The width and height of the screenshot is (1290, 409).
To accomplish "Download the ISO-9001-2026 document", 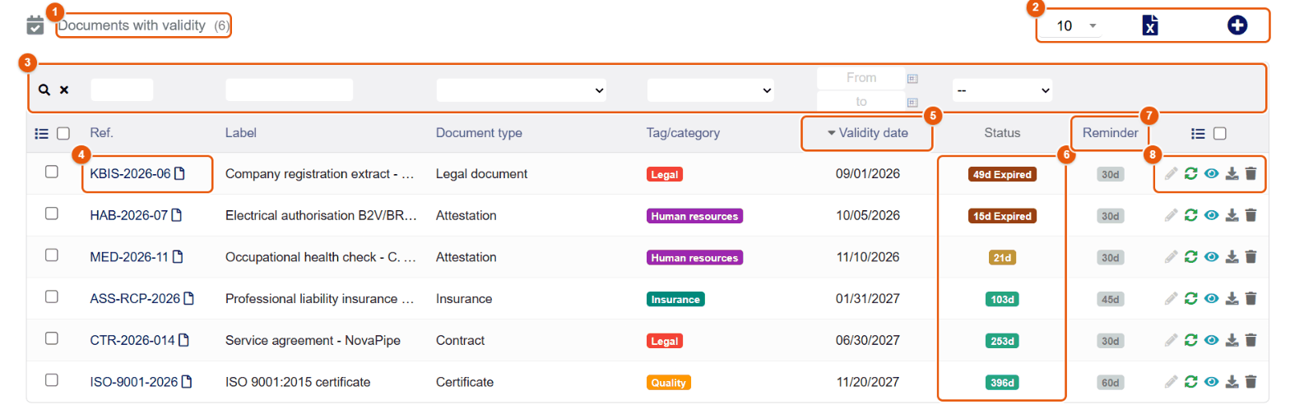I will pyautogui.click(x=1232, y=381).
